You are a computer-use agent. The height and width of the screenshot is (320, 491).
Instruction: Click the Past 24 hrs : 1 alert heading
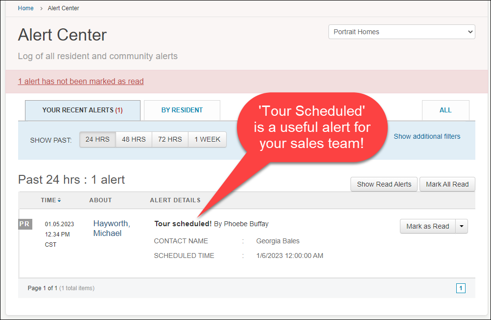[71, 180]
